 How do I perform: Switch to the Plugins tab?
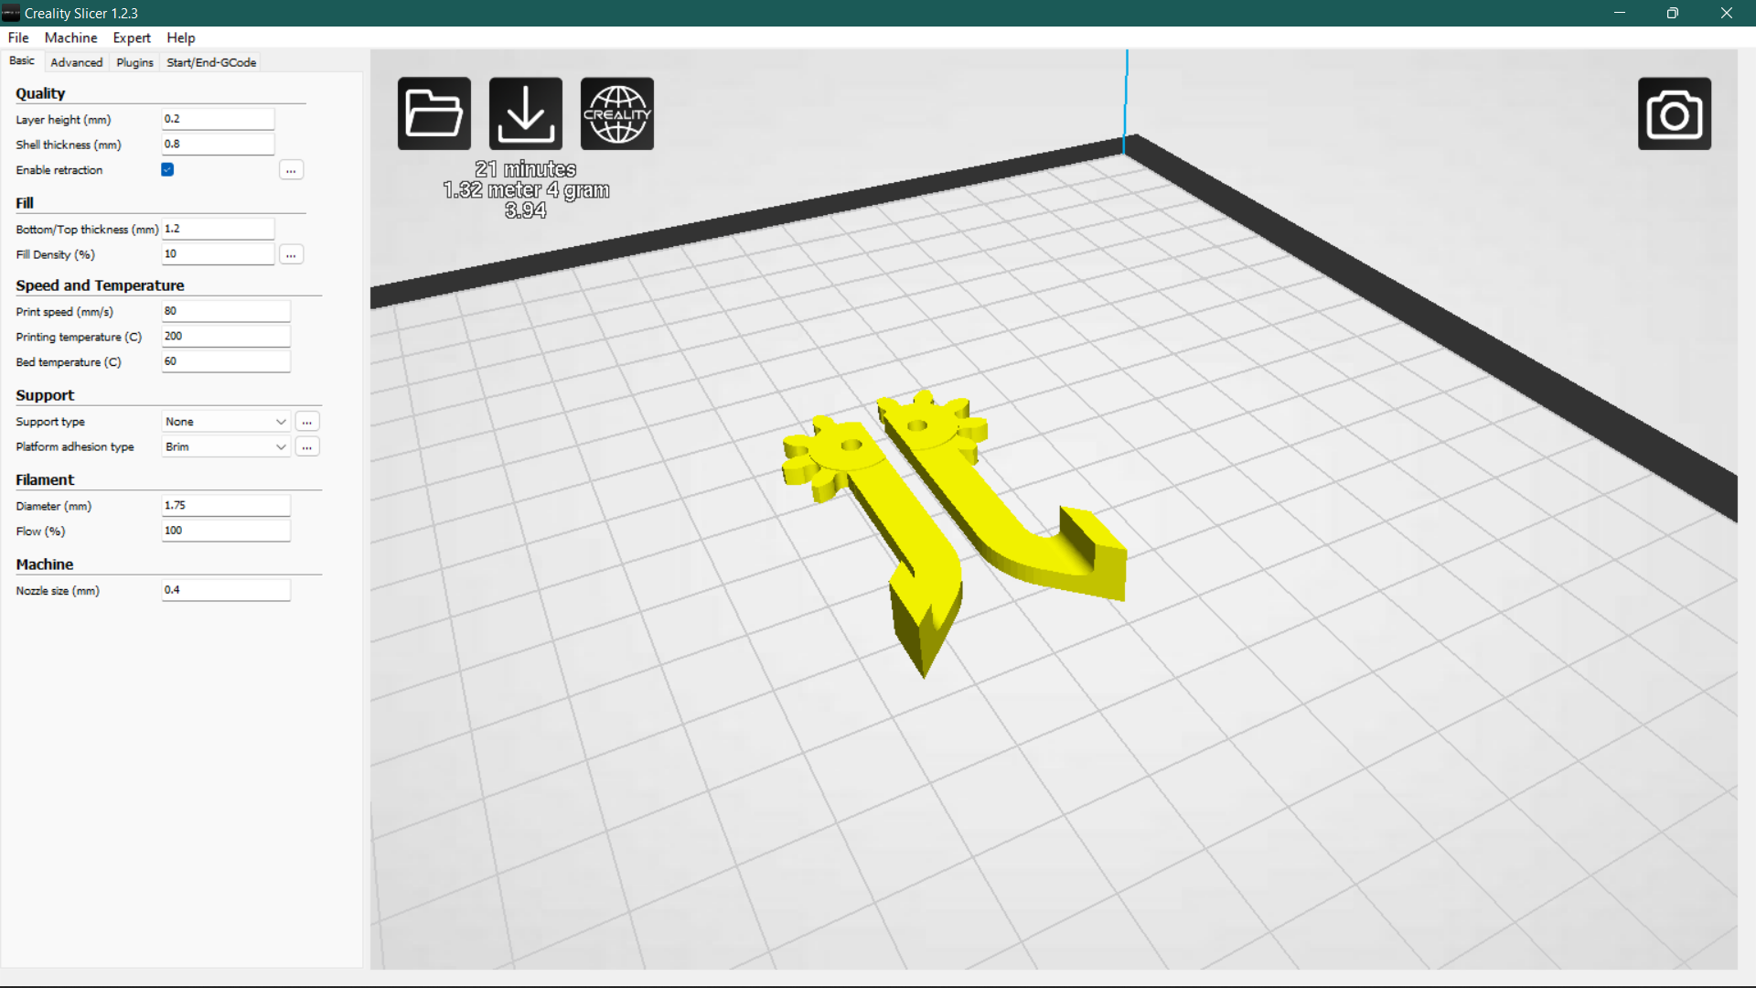tap(134, 61)
